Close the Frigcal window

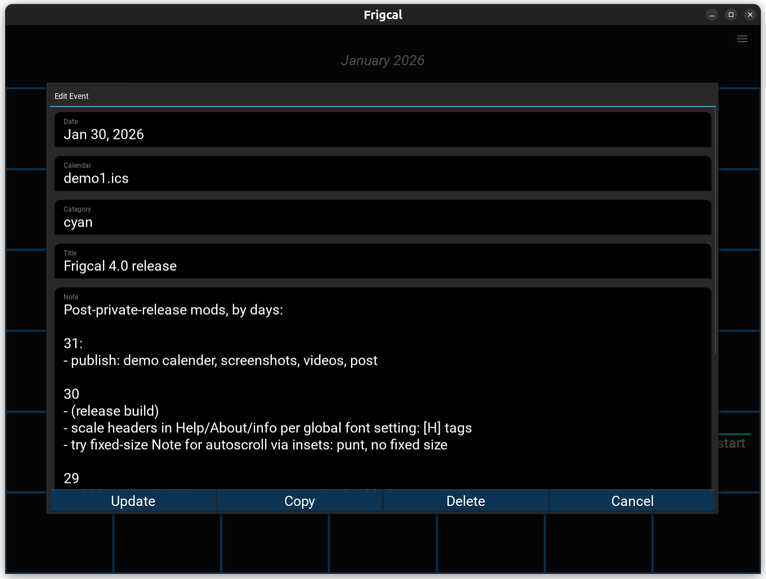(x=750, y=15)
